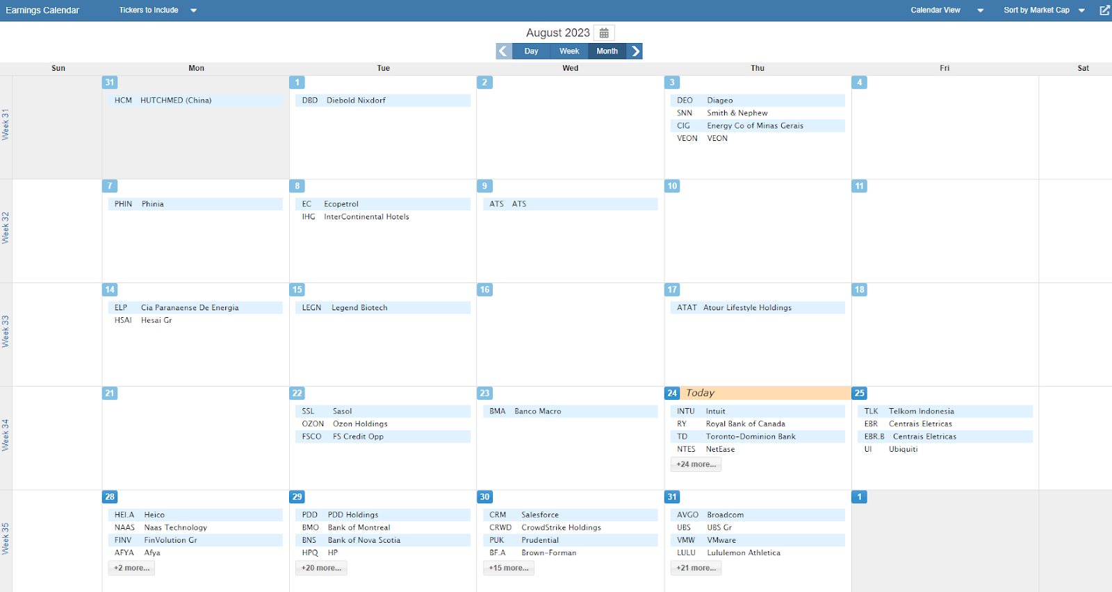Screen dimensions: 1112x592
Task: Switch to Week view tab
Action: (569, 51)
